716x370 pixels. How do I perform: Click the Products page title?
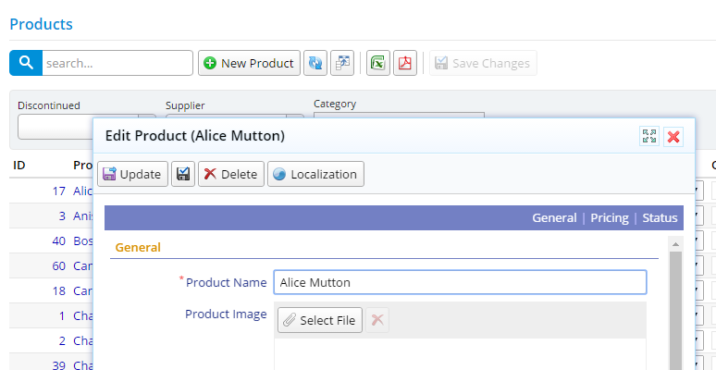(x=41, y=24)
